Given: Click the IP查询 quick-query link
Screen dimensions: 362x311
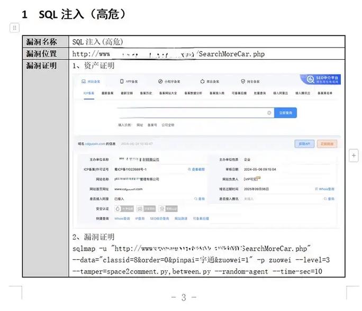Looking at the screenshot, I should click(140, 218).
